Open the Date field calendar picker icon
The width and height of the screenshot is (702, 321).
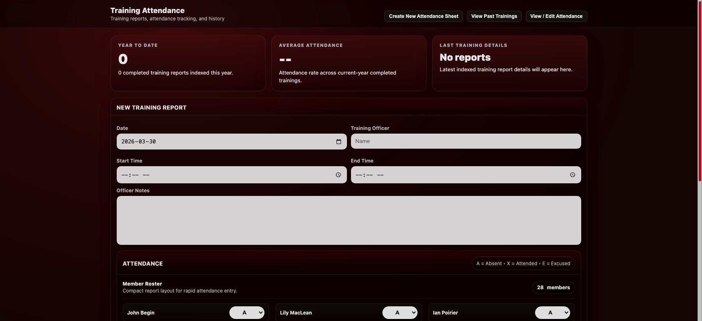338,142
